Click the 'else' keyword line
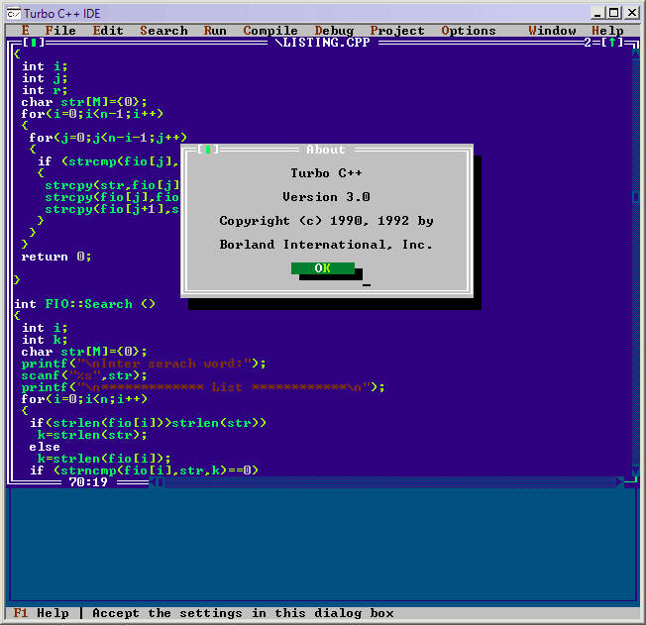 coord(45,447)
